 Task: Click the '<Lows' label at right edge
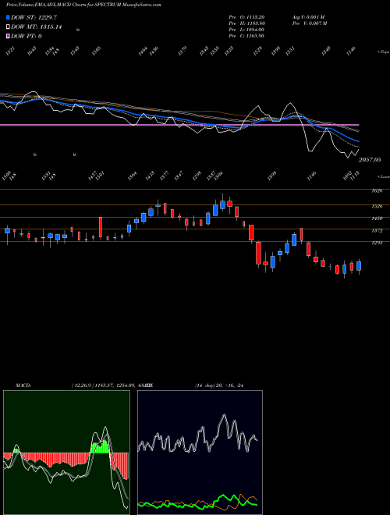pos(383,176)
